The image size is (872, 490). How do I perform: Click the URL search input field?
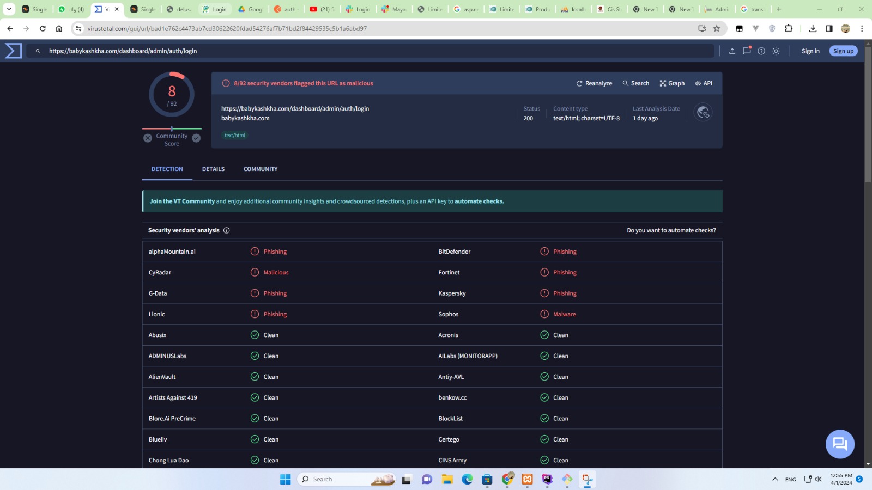point(376,51)
